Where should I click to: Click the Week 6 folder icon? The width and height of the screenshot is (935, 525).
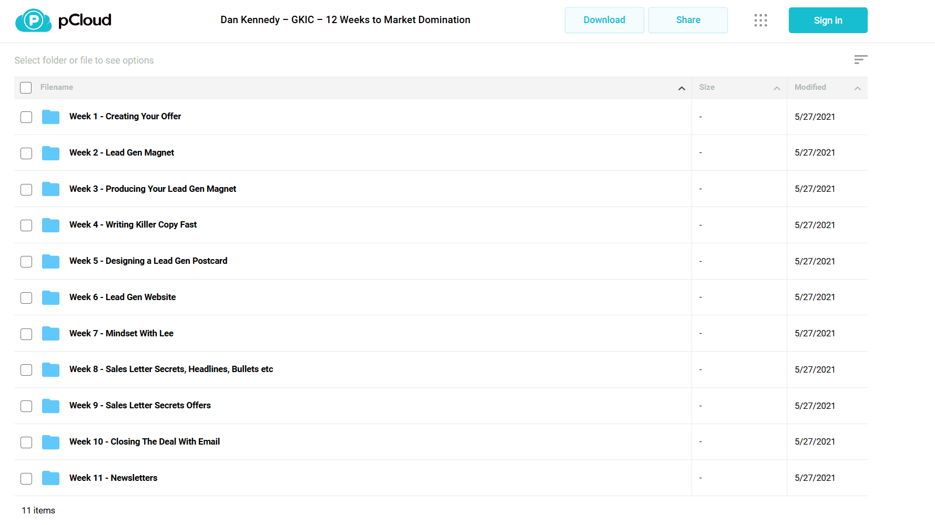point(50,297)
